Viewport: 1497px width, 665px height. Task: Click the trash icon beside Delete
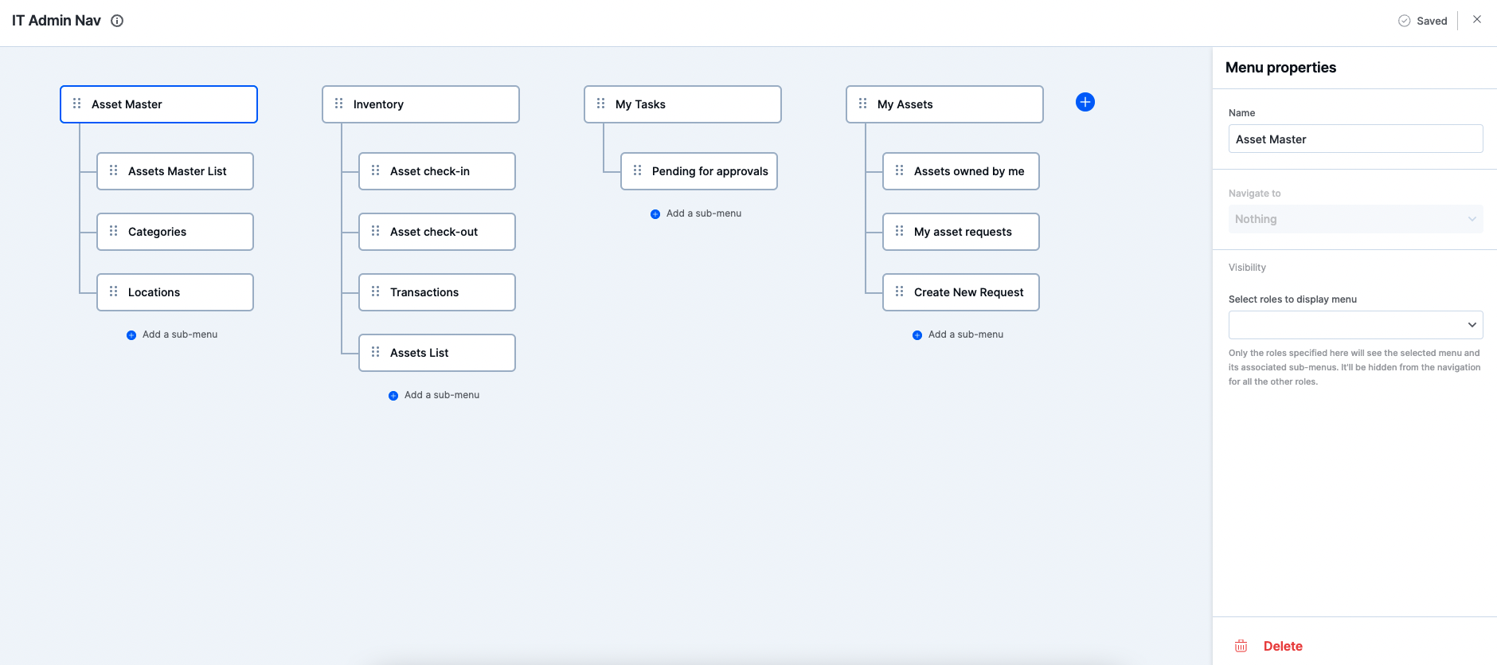tap(1241, 646)
